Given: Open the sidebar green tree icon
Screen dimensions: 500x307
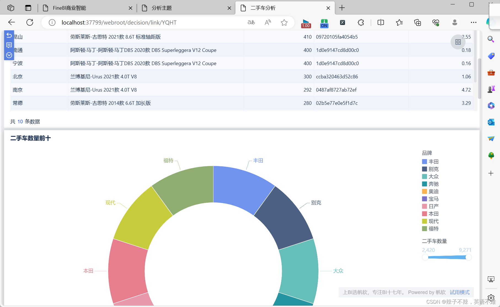Looking at the screenshot, I should (x=491, y=155).
